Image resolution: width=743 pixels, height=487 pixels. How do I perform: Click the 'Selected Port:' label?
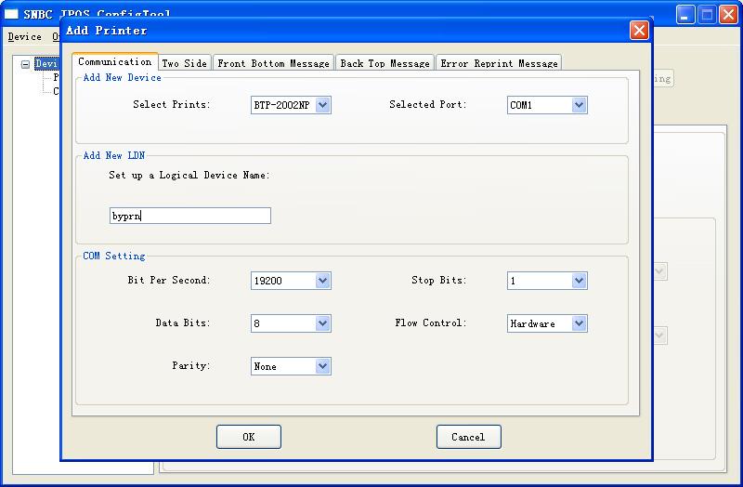click(428, 104)
